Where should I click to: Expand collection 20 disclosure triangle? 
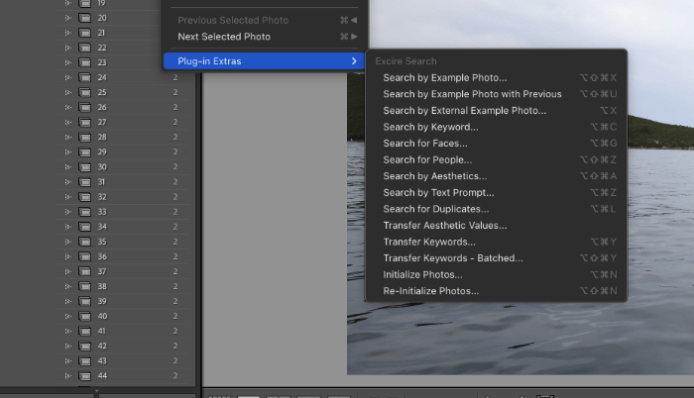pos(67,18)
